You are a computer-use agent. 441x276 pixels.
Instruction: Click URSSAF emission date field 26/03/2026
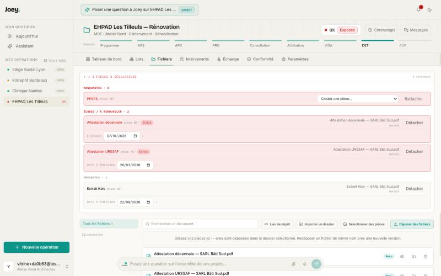point(135,165)
